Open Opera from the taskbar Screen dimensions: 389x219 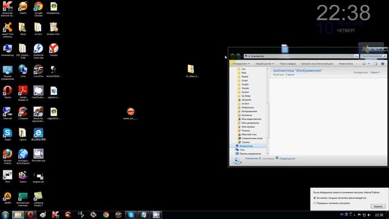[30, 215]
